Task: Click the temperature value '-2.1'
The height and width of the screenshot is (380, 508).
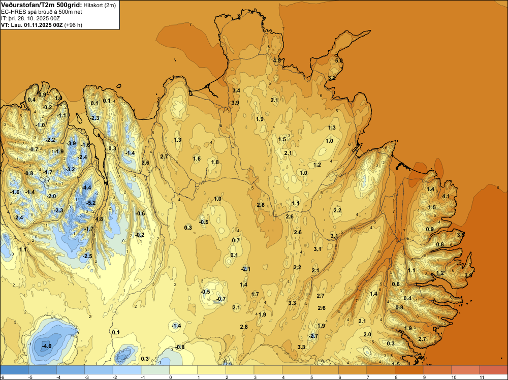Action: pos(245,269)
